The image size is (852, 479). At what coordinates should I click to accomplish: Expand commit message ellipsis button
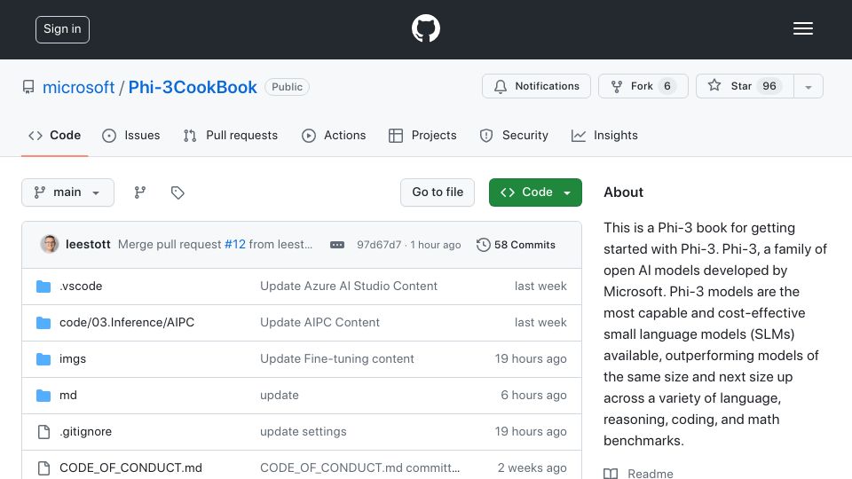click(337, 245)
